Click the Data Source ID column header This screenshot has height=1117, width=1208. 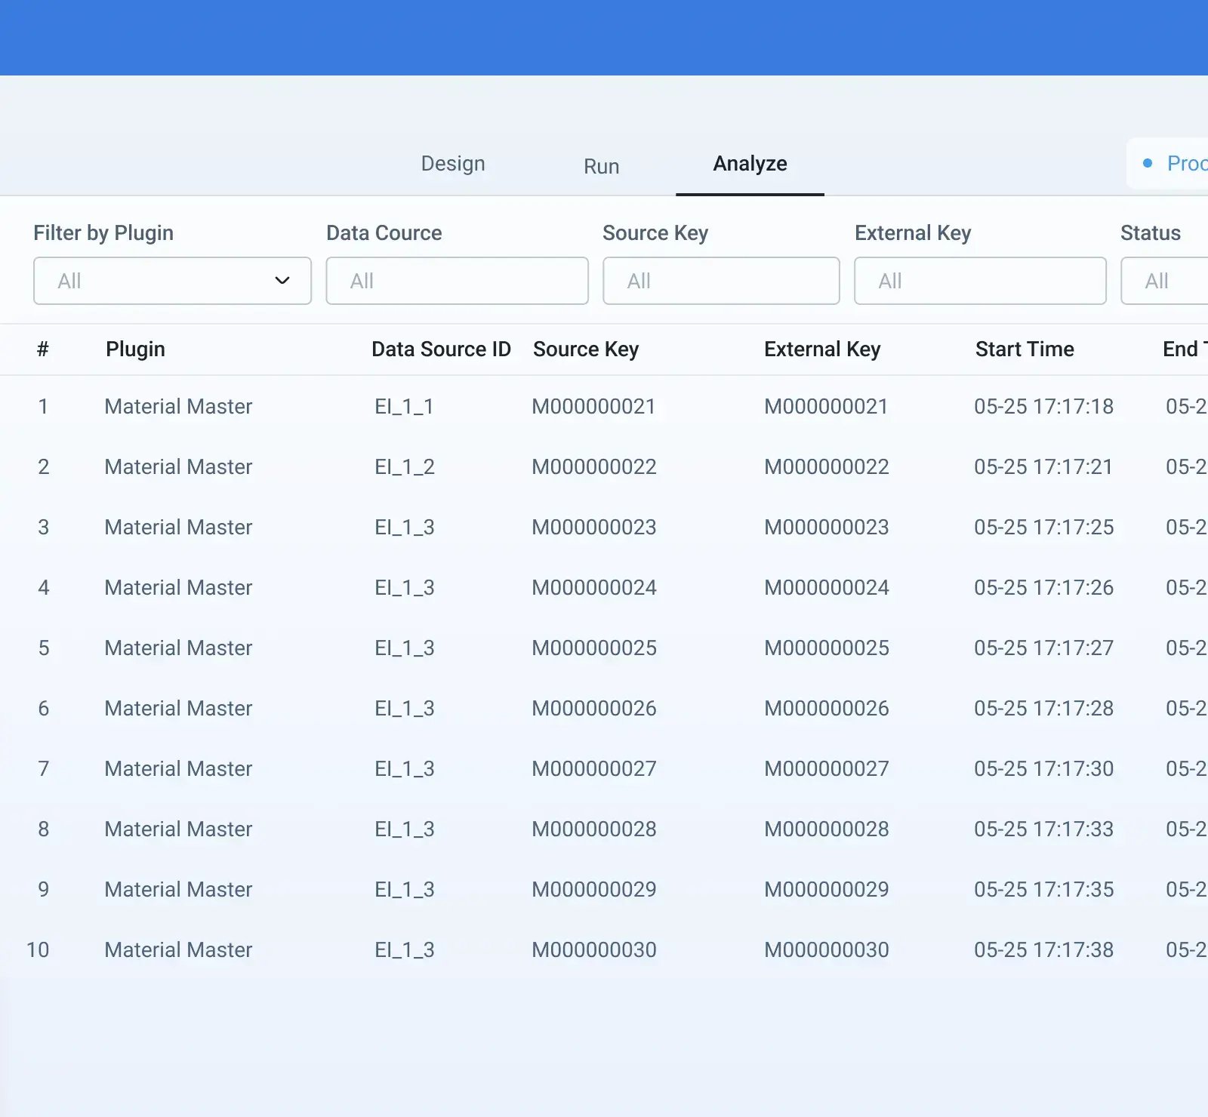(x=441, y=349)
